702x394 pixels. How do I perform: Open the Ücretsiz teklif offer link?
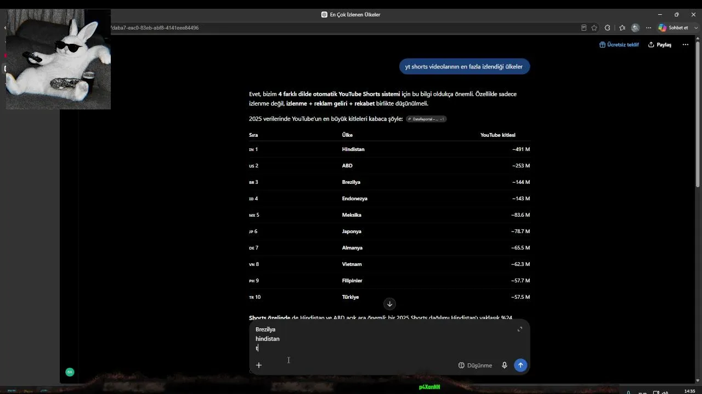(619, 45)
